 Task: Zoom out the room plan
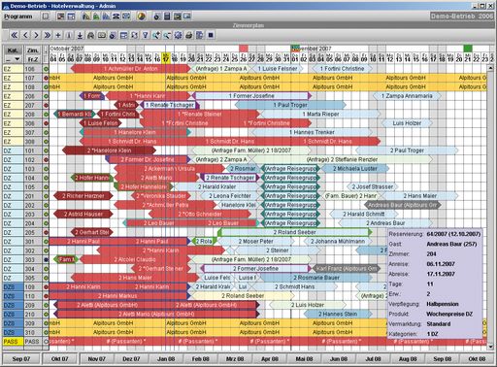click(167, 35)
